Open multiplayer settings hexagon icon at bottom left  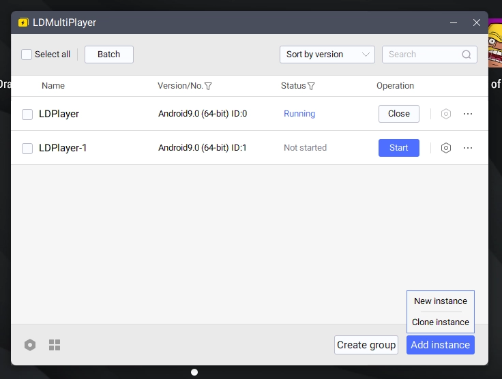point(30,345)
